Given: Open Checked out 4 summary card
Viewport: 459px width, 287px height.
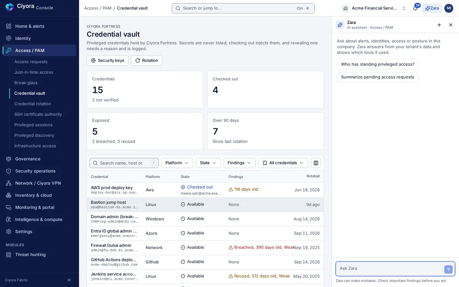Looking at the screenshot, I should [x=265, y=90].
